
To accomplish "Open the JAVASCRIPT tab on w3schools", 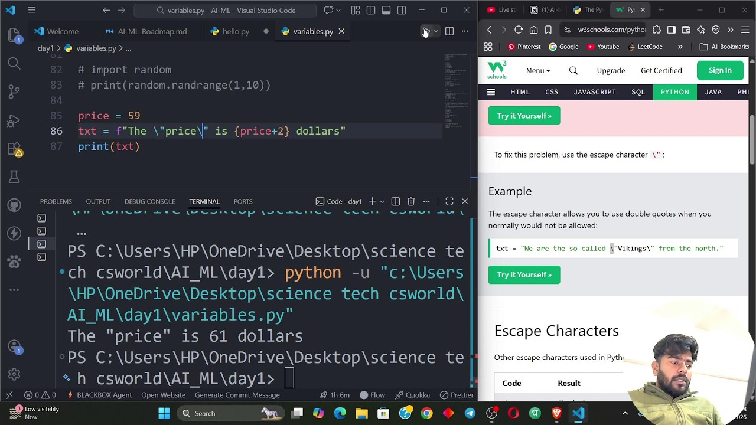I will 595,92.
